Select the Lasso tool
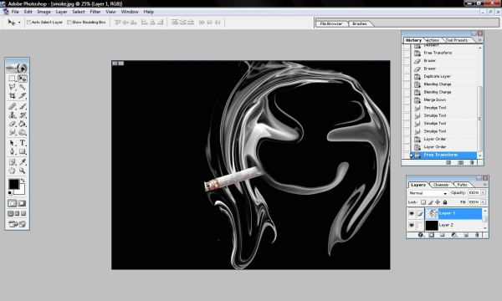Viewport: 502px width, 301px height. (x=13, y=87)
